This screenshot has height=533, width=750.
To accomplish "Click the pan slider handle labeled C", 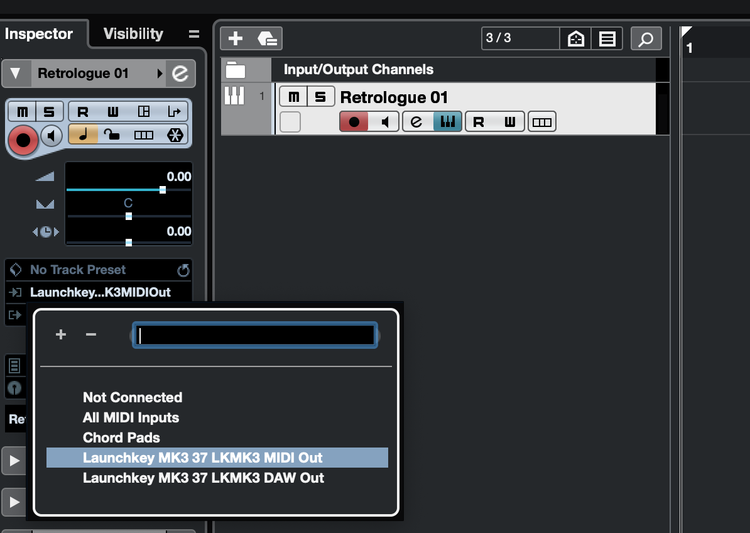I will coord(129,216).
